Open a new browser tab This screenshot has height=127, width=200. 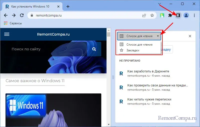68,7
